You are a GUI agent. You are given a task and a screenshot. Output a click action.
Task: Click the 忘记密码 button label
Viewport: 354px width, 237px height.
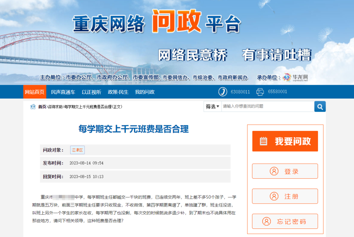[x=291, y=221]
